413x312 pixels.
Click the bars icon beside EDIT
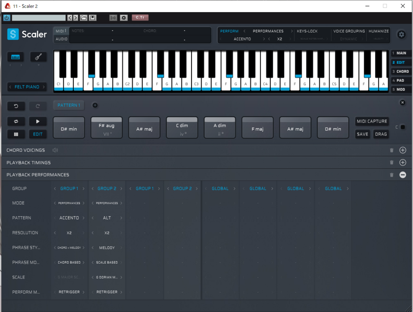click(16, 134)
